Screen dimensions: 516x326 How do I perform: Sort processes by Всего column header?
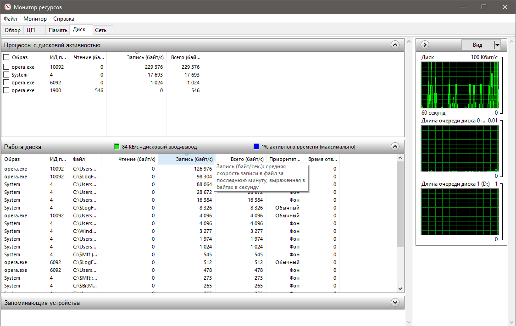coord(185,57)
